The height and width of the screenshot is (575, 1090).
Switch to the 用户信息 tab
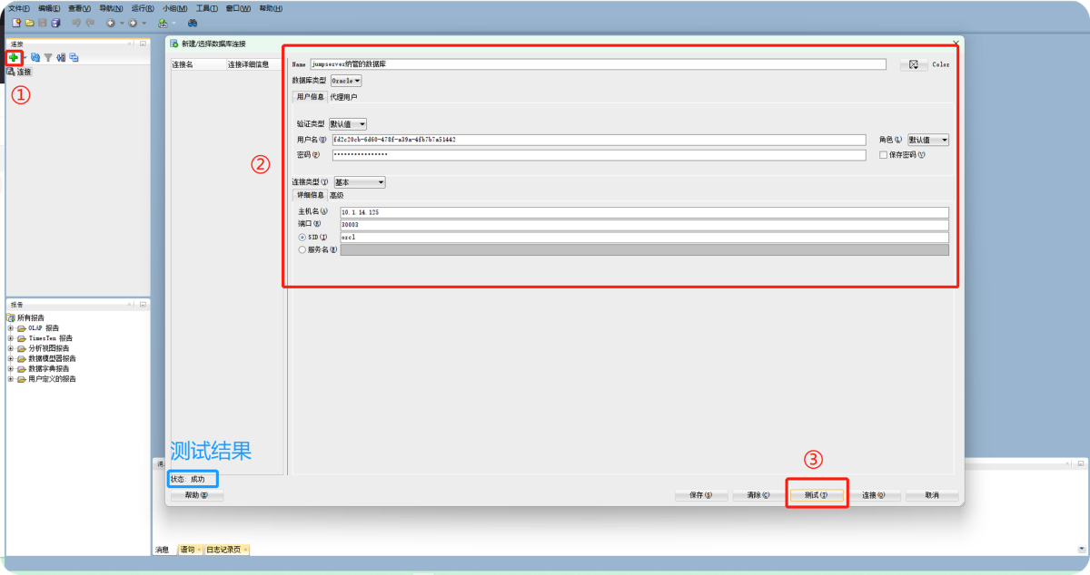(310, 96)
